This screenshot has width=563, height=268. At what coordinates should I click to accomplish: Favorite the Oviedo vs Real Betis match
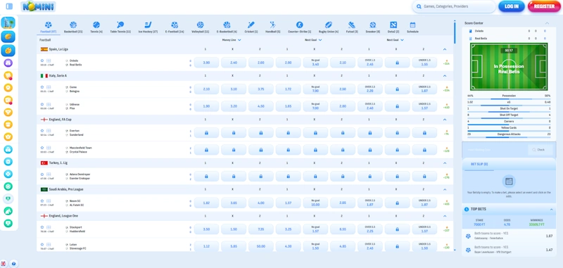click(42, 60)
